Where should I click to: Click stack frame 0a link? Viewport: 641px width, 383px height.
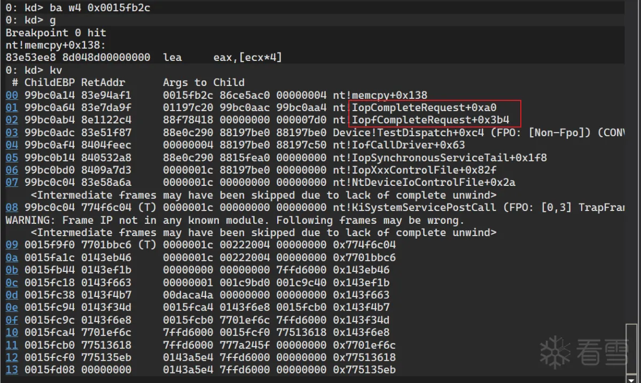coord(12,257)
